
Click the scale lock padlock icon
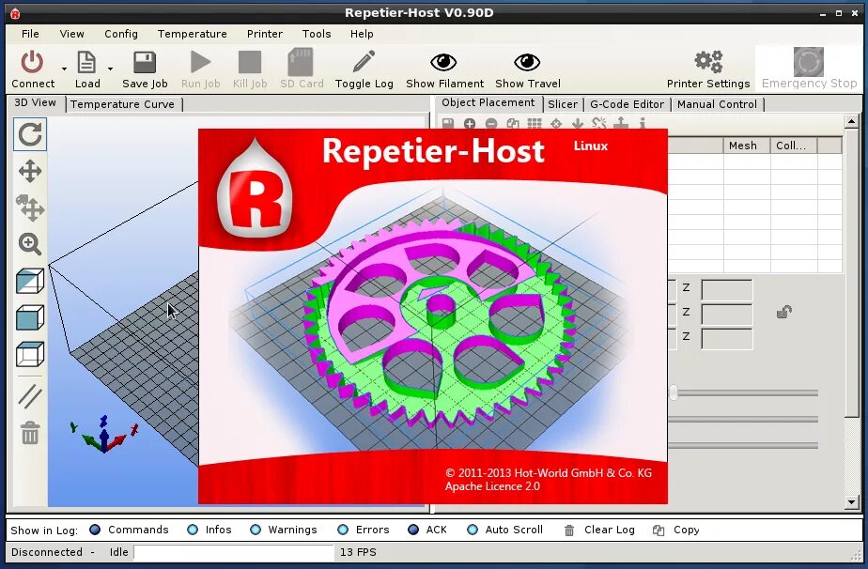(x=783, y=312)
